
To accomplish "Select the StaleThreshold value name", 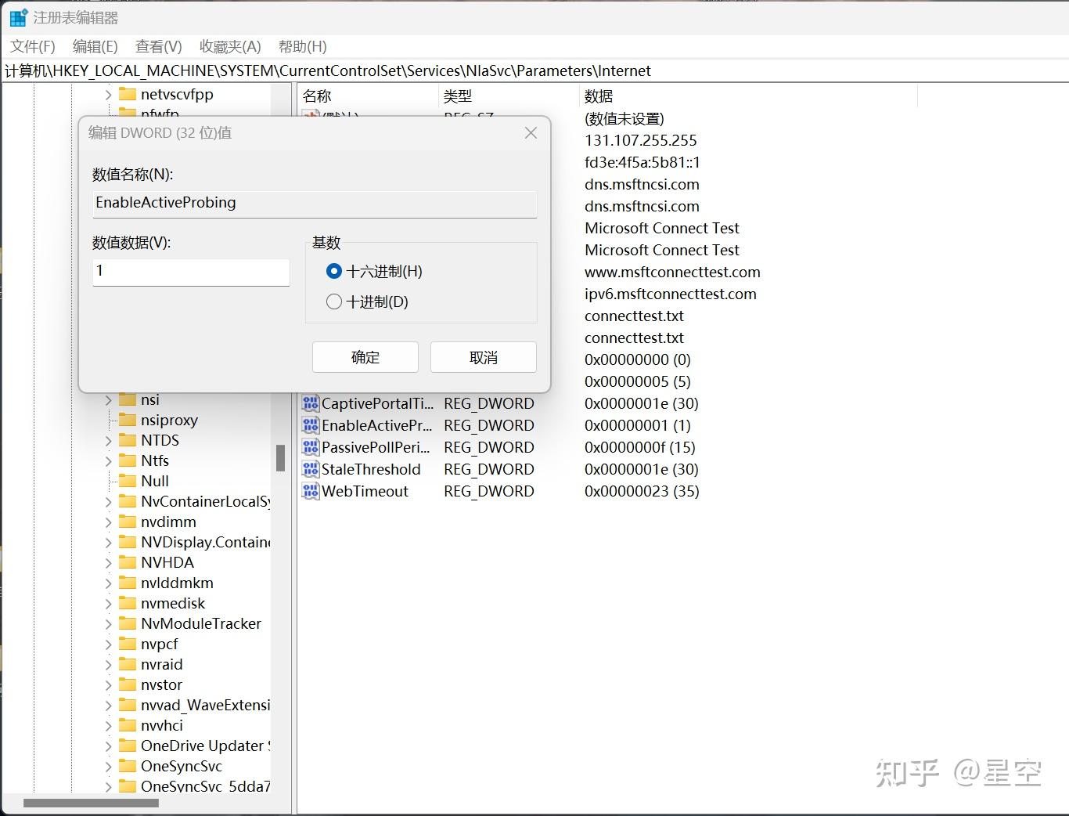I will [372, 469].
